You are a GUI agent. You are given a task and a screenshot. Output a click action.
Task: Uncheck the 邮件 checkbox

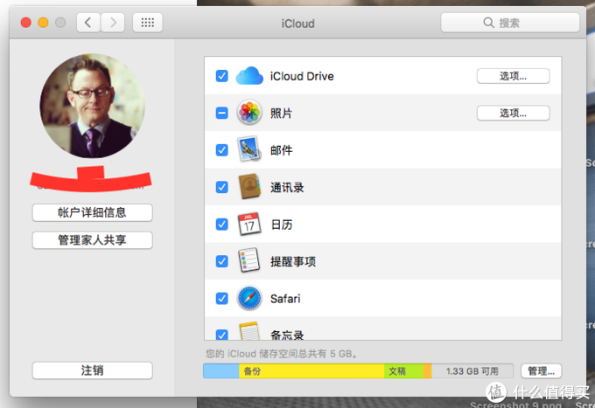coord(222,150)
